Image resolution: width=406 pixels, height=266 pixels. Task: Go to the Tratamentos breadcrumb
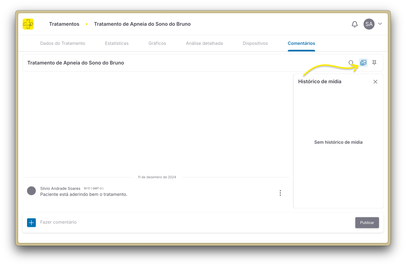[x=64, y=24]
